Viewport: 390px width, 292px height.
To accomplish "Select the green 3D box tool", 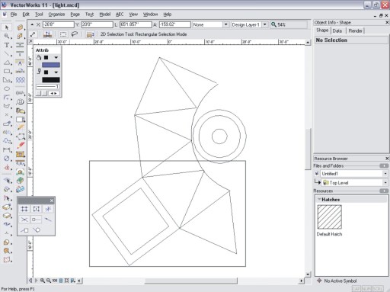I will tap(20, 181).
